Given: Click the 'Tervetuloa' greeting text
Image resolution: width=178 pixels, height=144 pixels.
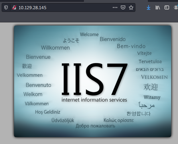Looking at the screenshot, I should click(x=150, y=61).
